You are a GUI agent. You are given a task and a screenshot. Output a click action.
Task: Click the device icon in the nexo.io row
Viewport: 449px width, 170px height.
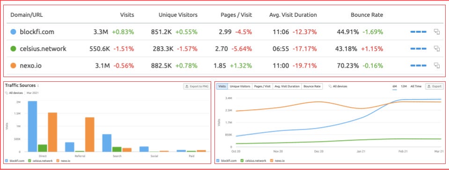click(437, 66)
